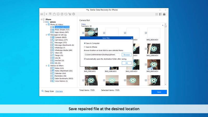Click the back arrow toolbar icon

[x=47, y=14]
